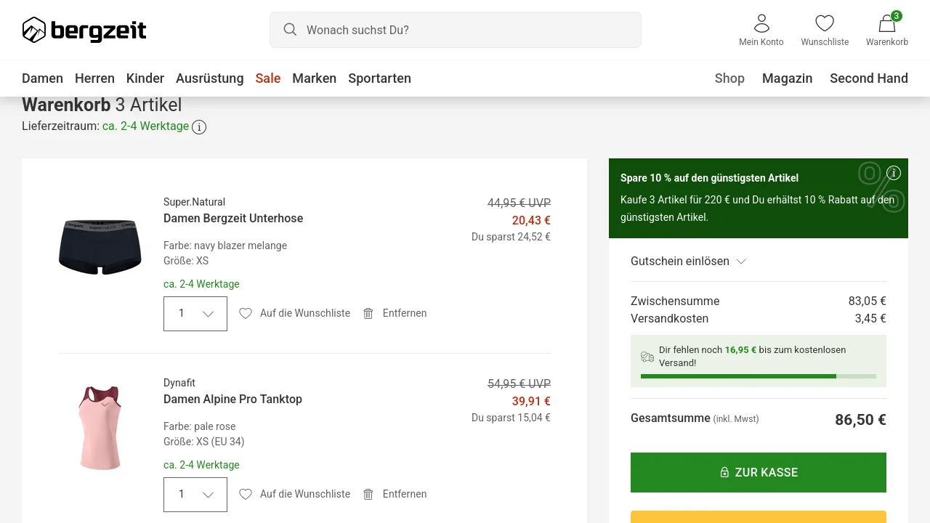Open Mein Konto account icon
Image resolution: width=930 pixels, height=523 pixels.
(761, 23)
